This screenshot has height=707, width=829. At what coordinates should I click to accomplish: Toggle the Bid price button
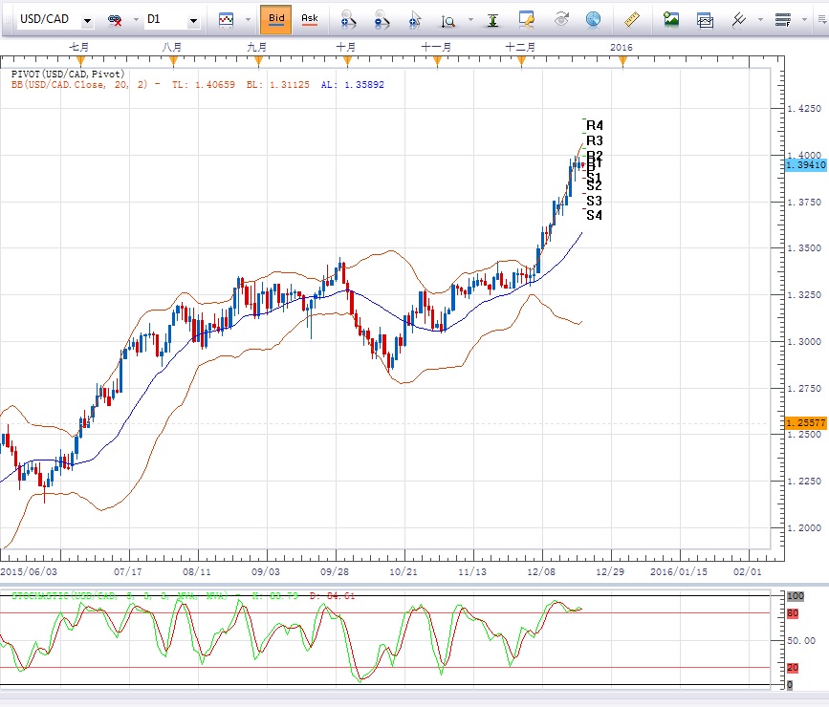coord(275,19)
